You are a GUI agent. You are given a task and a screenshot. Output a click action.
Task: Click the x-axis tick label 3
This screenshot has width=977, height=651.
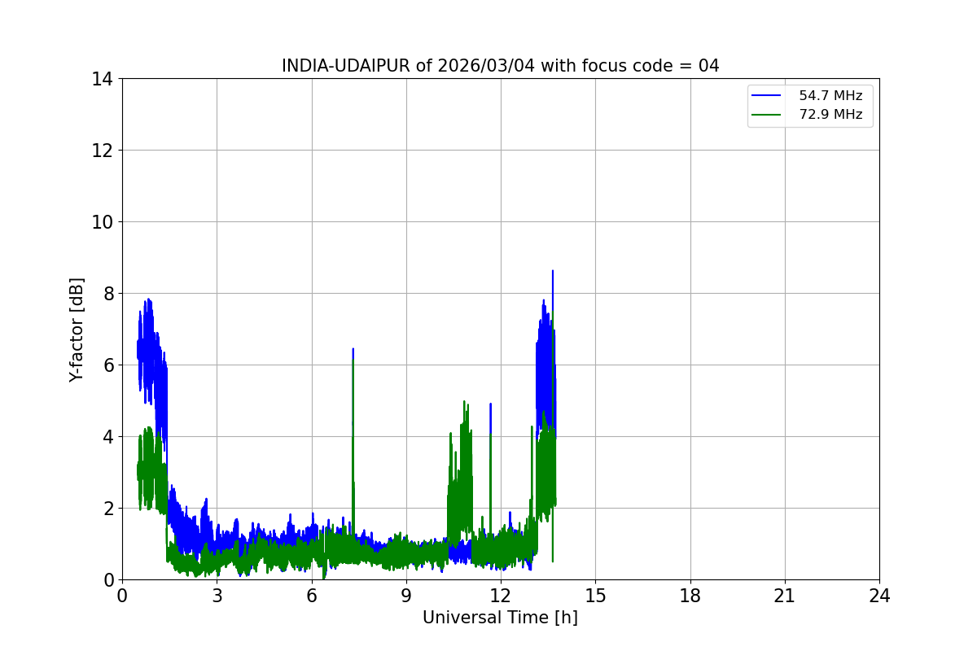pyautogui.click(x=217, y=596)
